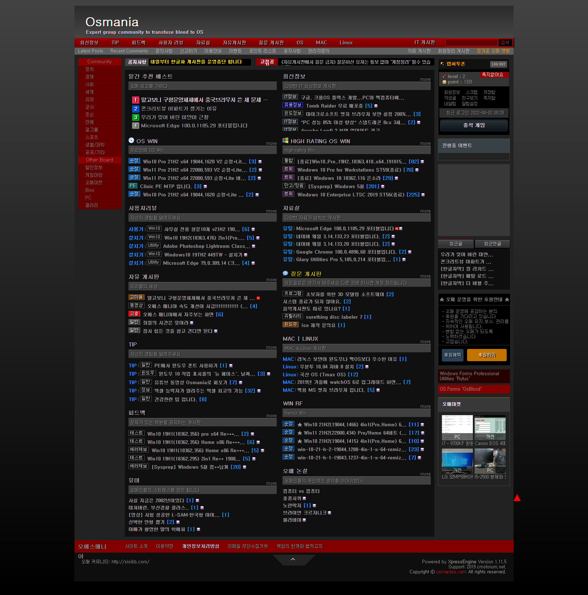Click the 동영상 badge in 자유 게시판
588x595 pixels.
pyautogui.click(x=136, y=305)
